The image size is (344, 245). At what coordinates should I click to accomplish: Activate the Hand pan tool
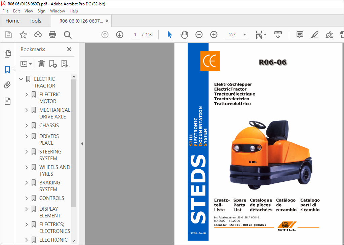(x=184, y=35)
